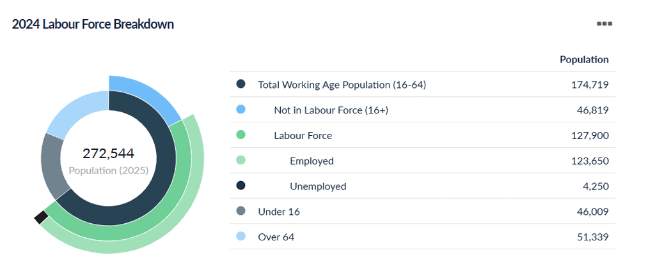Image resolution: width=655 pixels, height=271 pixels.
Task: Click the small black Unemployed chart segment
Action: tap(40, 217)
